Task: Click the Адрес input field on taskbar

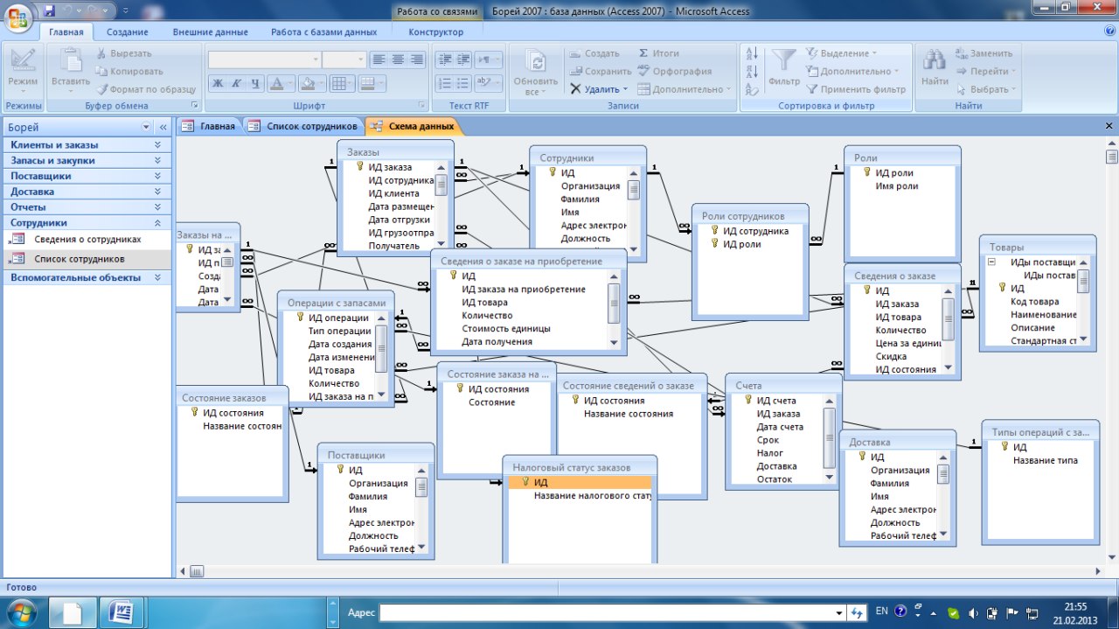Action: [x=611, y=612]
